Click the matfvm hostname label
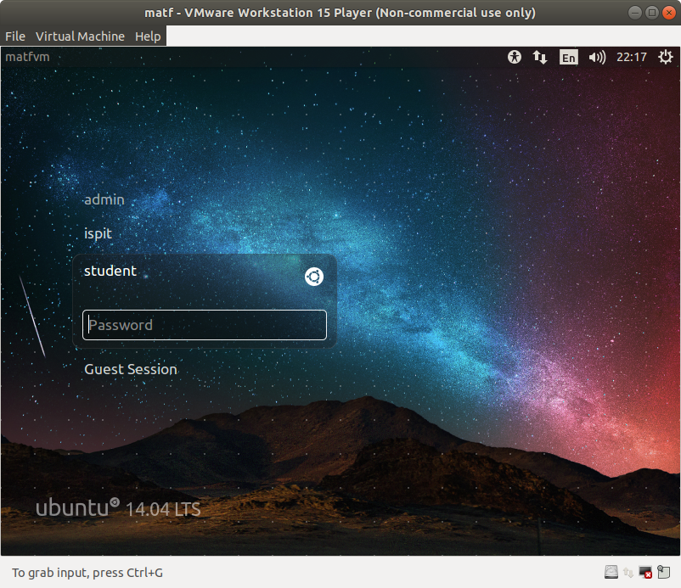This screenshot has width=681, height=588. [27, 57]
